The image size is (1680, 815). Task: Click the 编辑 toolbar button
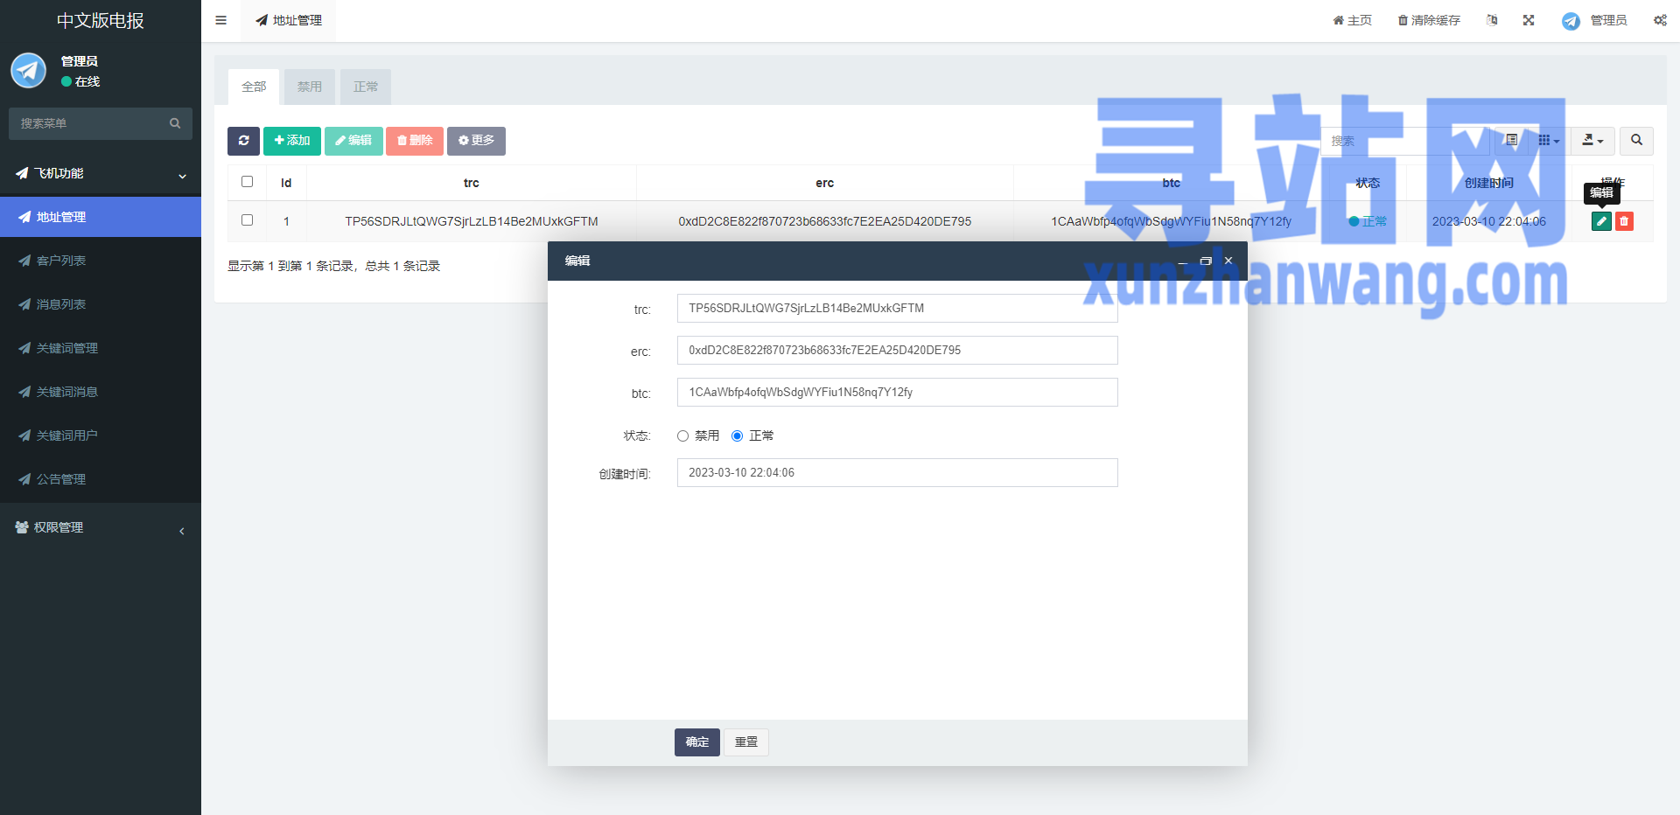pos(353,141)
